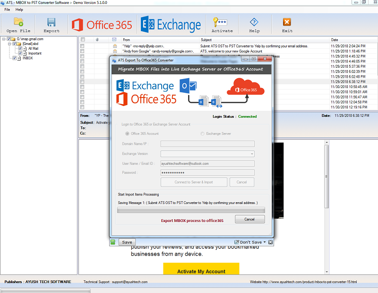Collapse the G:\imap.gmail.com tree node
378x293 pixels.
[x=4, y=39]
